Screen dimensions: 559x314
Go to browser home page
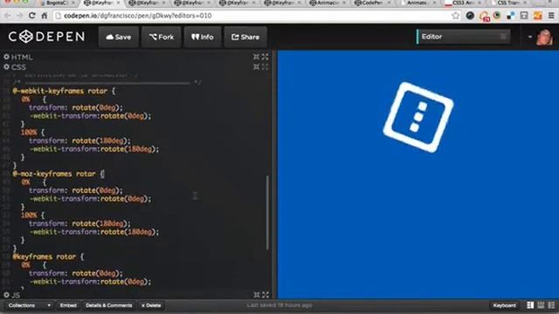[x=45, y=16]
